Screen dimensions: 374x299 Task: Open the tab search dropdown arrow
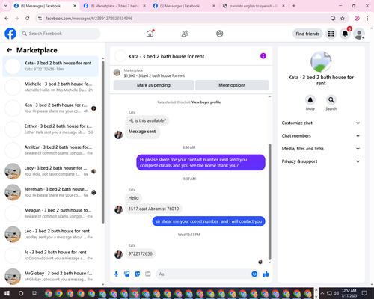point(6,6)
